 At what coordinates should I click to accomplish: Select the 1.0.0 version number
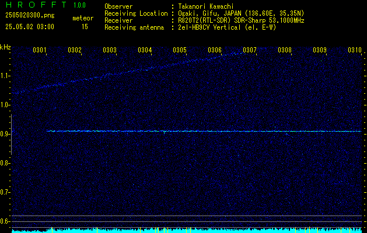coord(79,5)
